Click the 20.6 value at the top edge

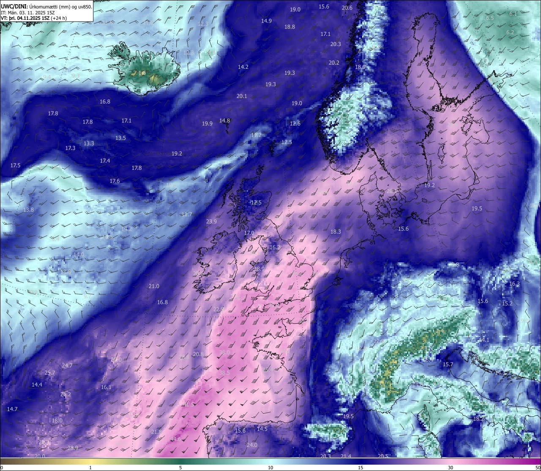coord(347,8)
